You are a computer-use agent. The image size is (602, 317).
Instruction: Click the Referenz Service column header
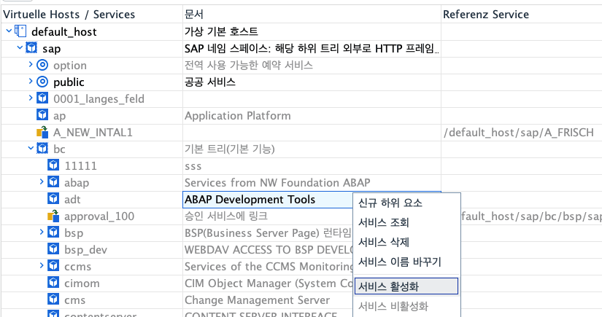522,14
